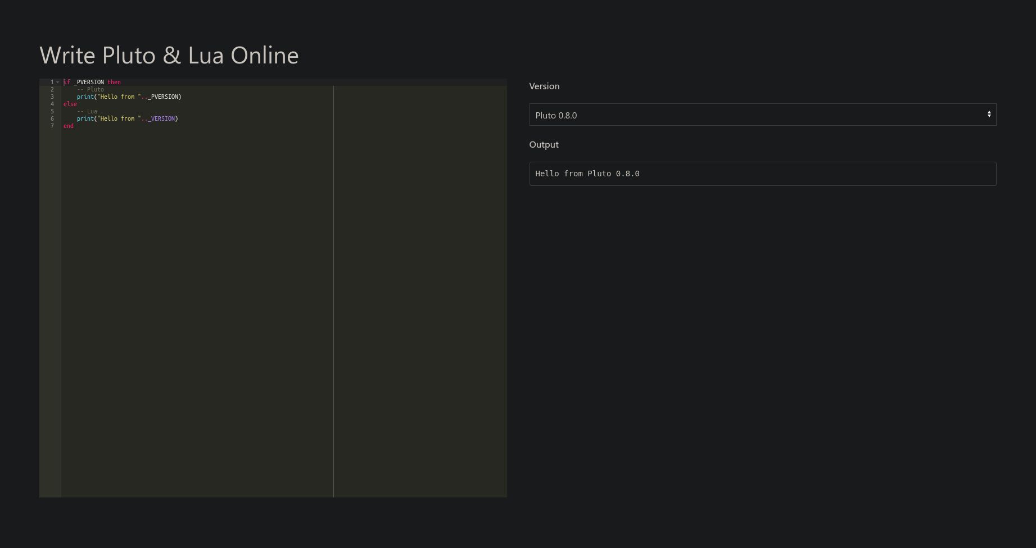Screen dimensions: 1036x548
Task: Click the "Hello from" string on line 3
Action: 116,97
